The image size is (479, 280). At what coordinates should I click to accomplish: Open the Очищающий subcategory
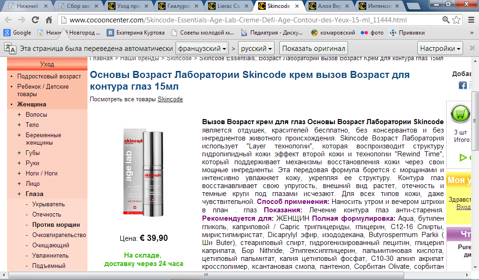51,245
